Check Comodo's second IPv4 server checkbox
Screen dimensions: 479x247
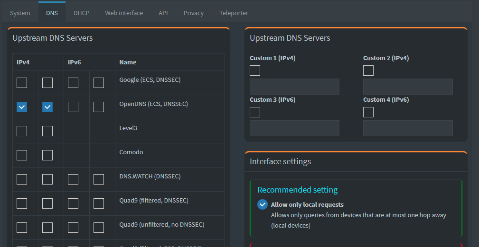[47, 155]
